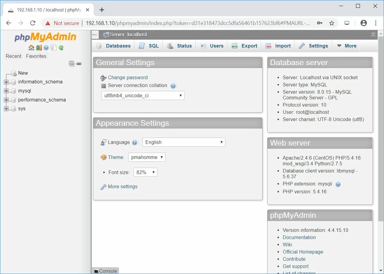Reload the page with browser refresh

pos(33,23)
